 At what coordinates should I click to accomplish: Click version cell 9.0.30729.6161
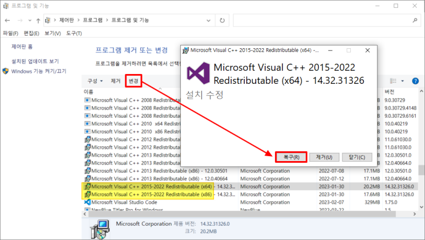(x=400, y=116)
